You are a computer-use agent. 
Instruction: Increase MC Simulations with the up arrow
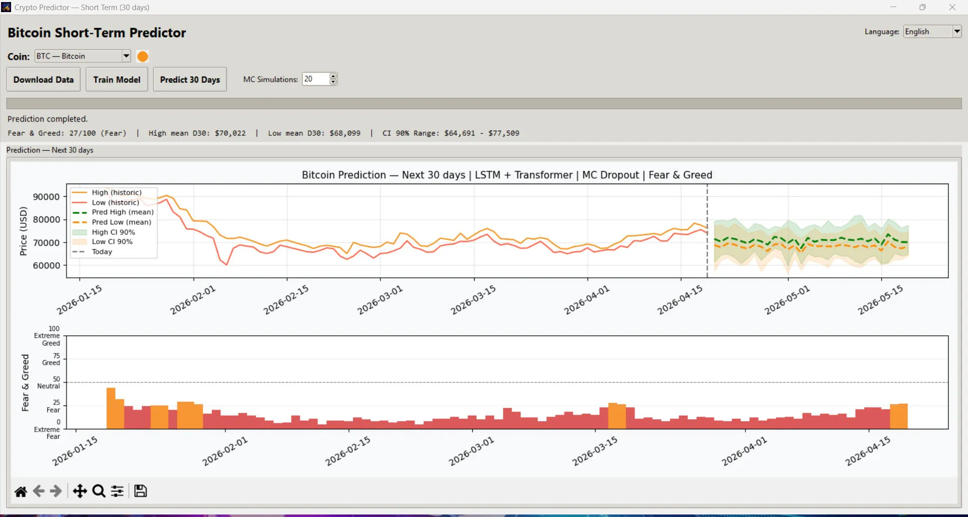333,76
